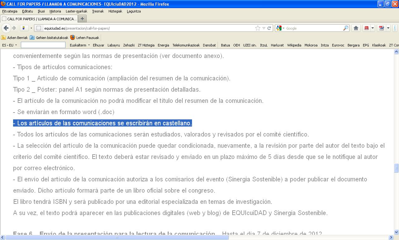Show URL history dropdown in address bar
The image size is (399, 240).
pyautogui.click(x=264, y=28)
